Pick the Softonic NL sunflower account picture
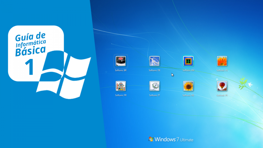 188,86
